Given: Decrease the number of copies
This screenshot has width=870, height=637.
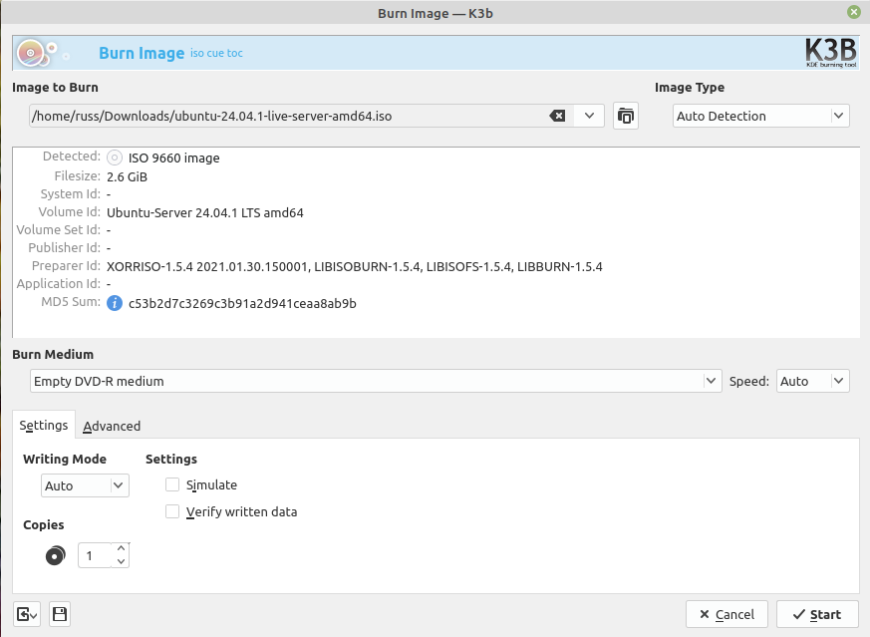Looking at the screenshot, I should point(121,561).
